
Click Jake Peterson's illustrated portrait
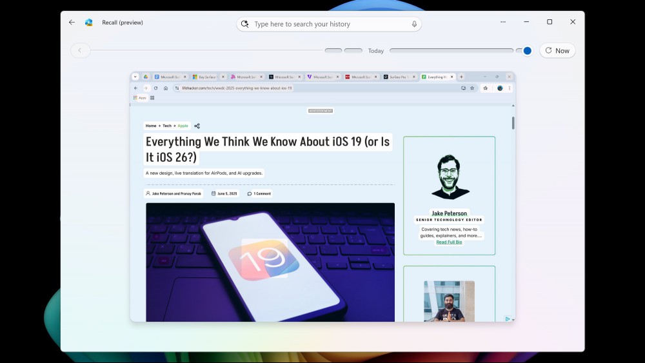click(x=450, y=177)
